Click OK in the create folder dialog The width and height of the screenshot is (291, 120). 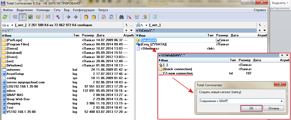251,108
